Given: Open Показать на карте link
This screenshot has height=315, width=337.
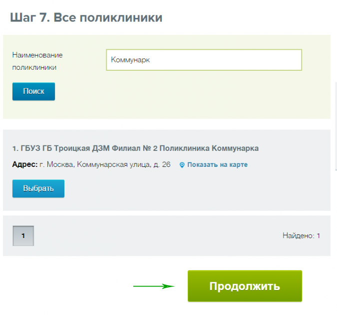Looking at the screenshot, I should [x=217, y=164].
